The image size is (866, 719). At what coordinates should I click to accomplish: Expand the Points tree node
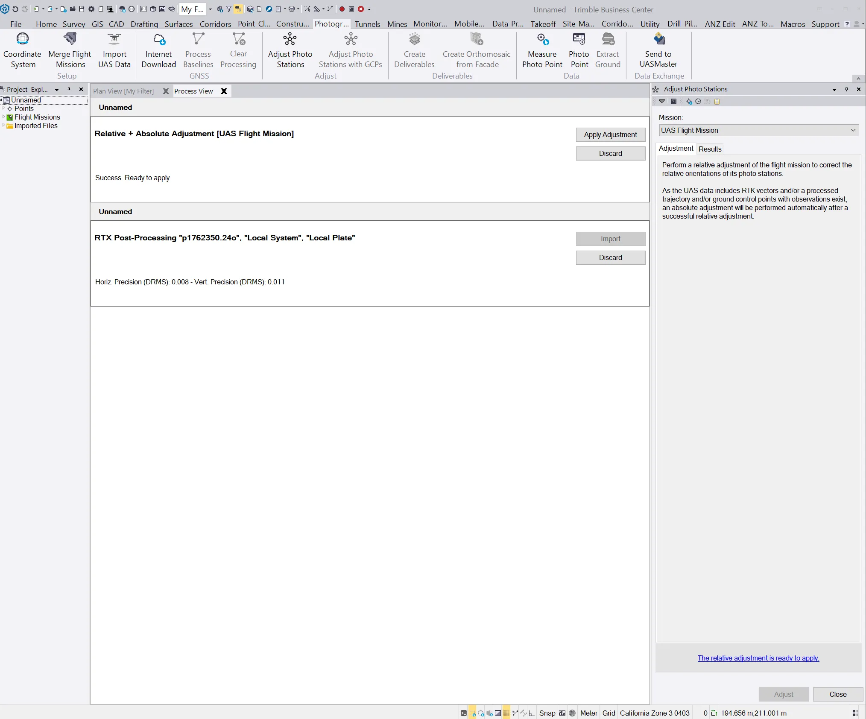pos(3,108)
